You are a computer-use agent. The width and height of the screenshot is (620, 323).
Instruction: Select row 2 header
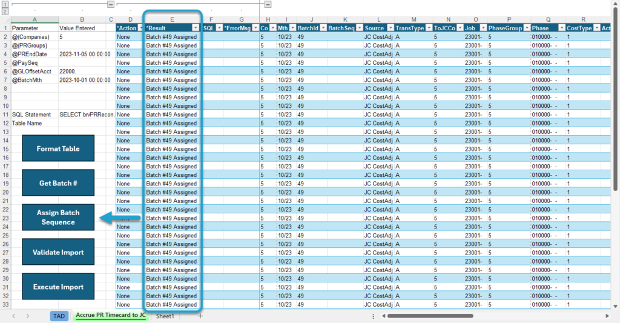click(5, 37)
